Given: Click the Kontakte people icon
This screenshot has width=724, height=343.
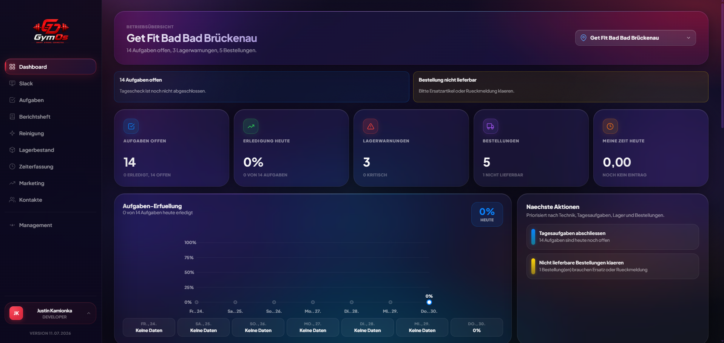Looking at the screenshot, I should [x=12, y=200].
